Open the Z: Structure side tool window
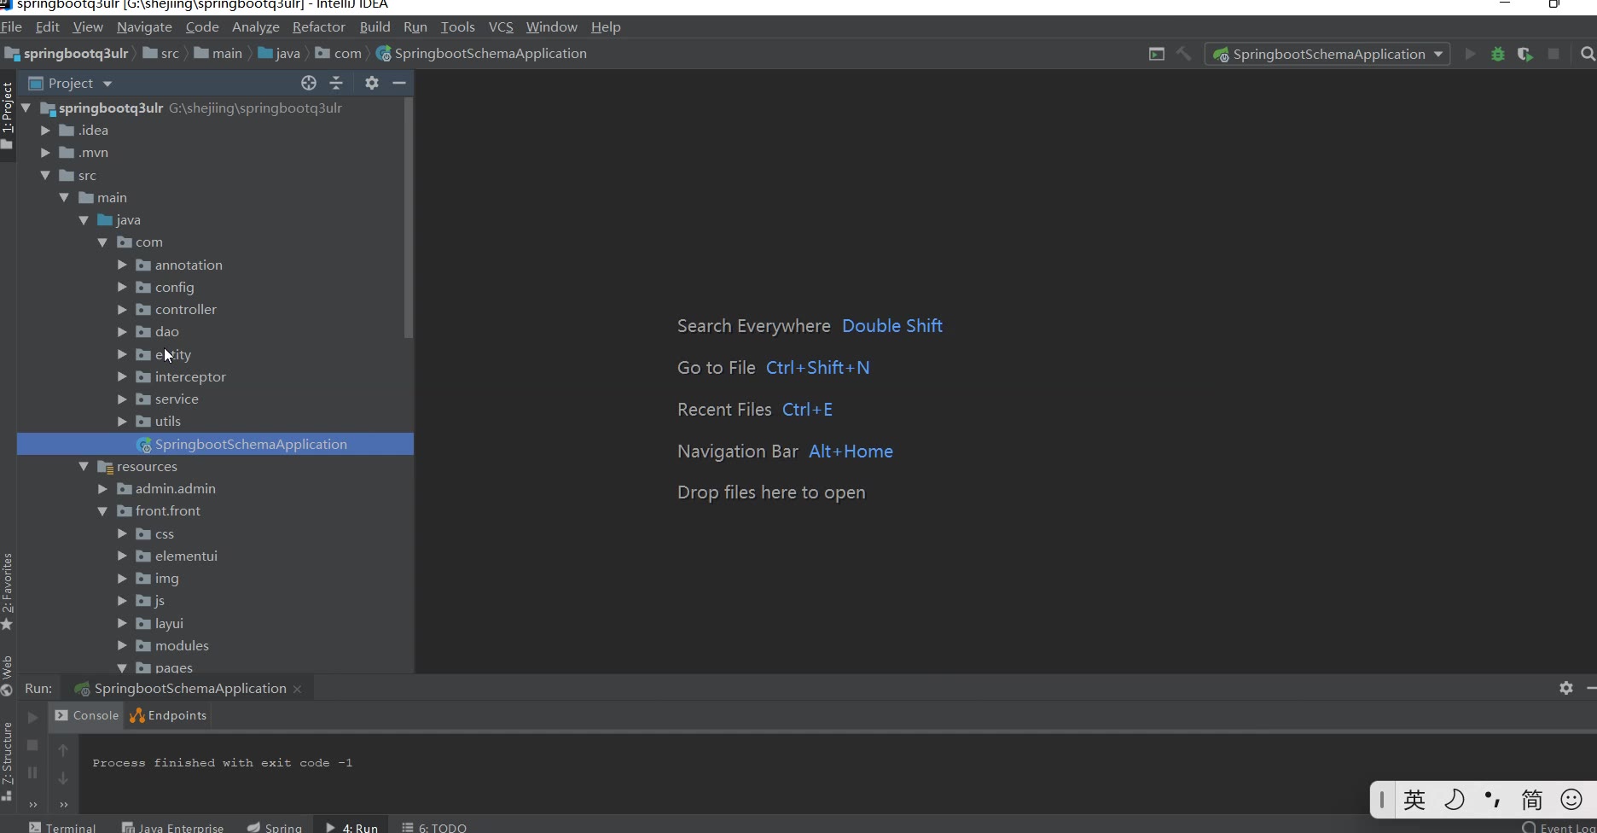This screenshot has height=833, width=1597. pos(8,760)
